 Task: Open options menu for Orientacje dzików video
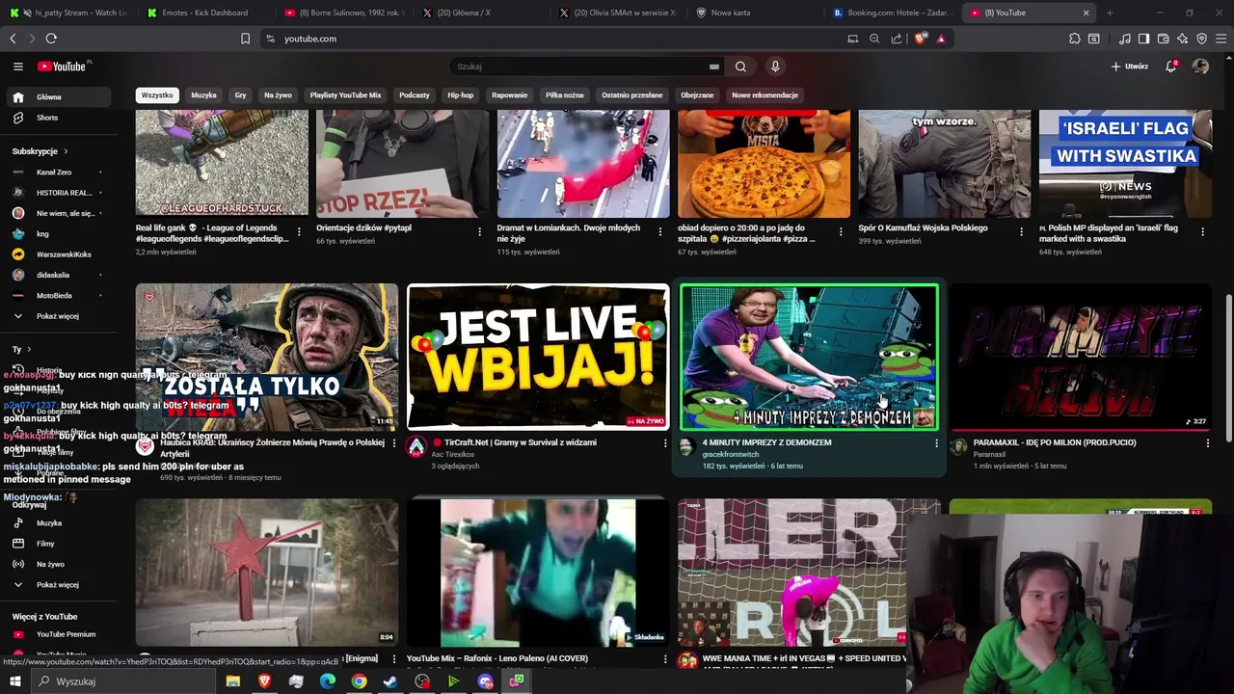[479, 232]
